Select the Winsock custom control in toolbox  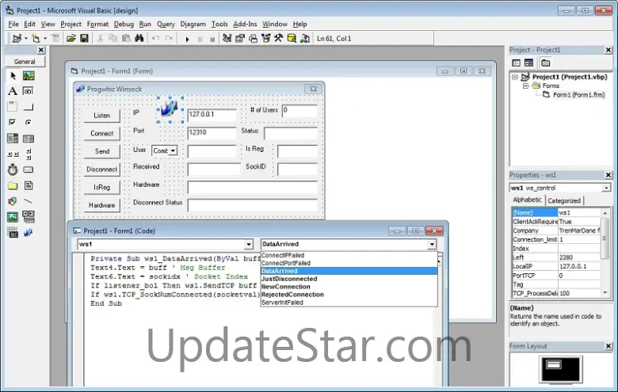29,233
